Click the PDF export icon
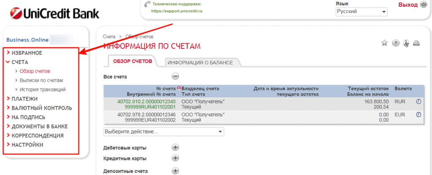 (406, 43)
